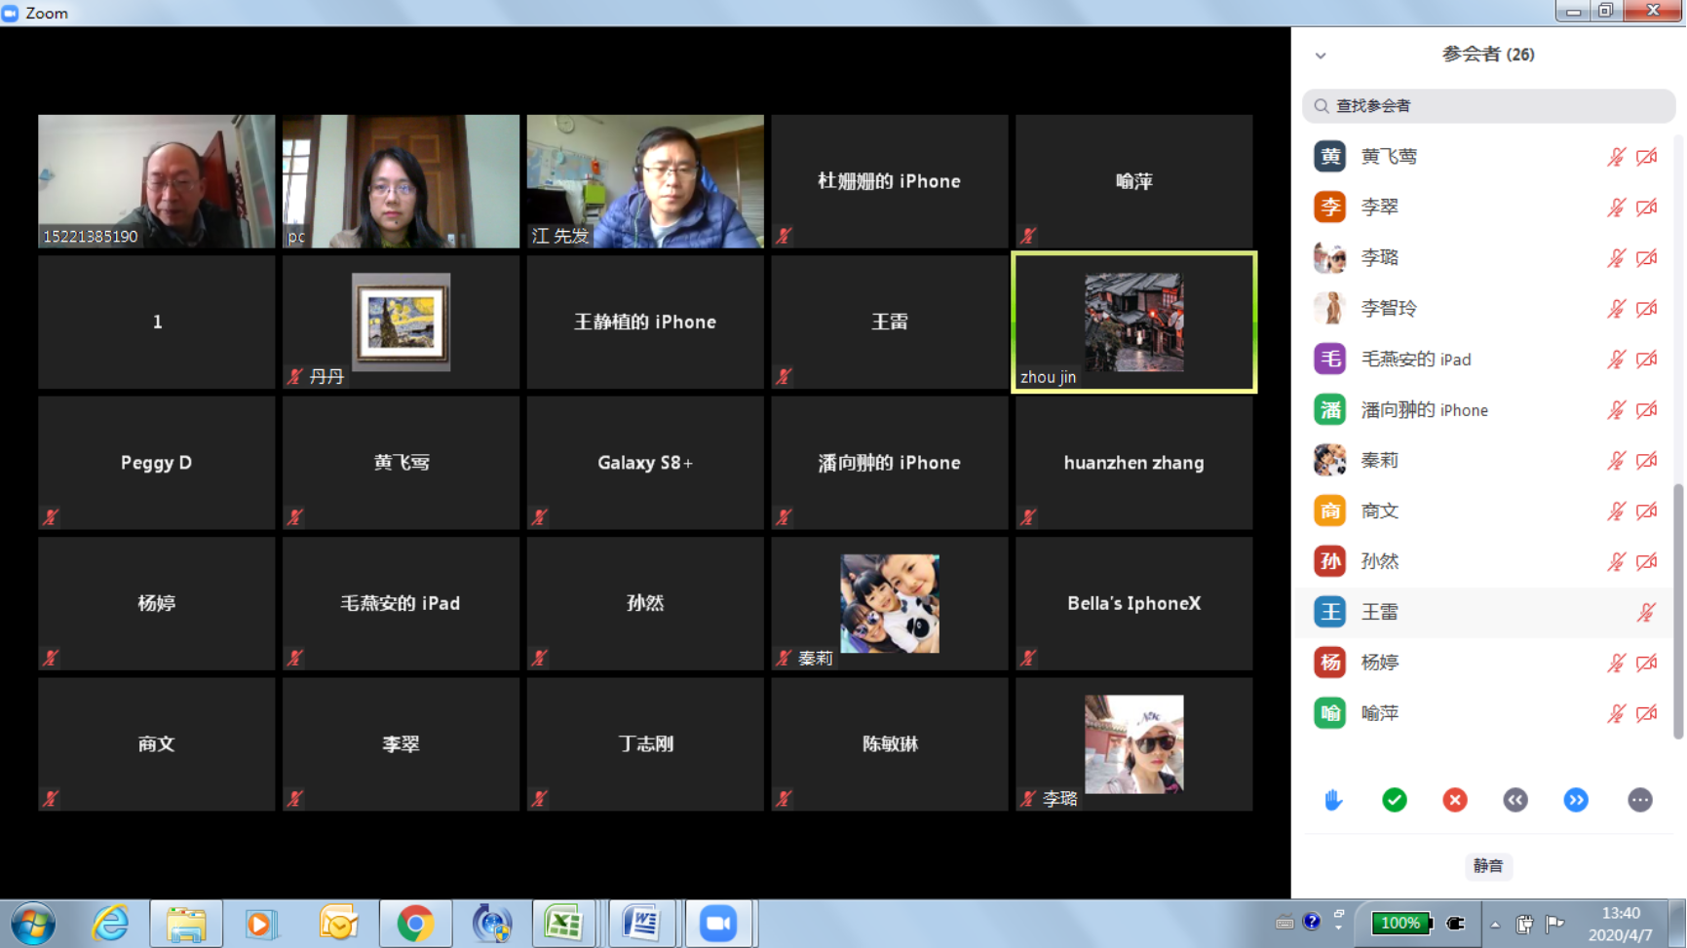Toggle the camera icon for 李翠
The image size is (1687, 948).
point(1646,208)
